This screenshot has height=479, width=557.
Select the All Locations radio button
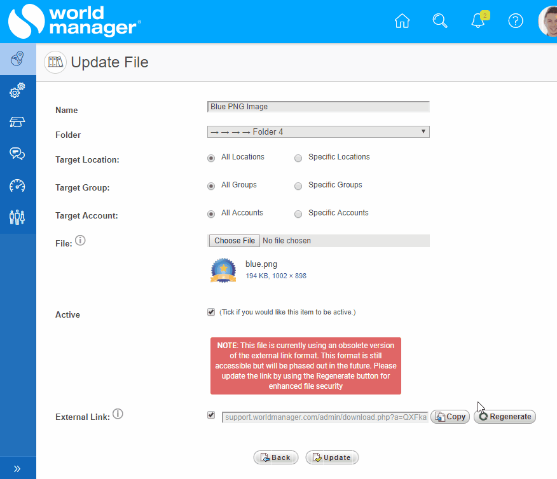tap(211, 158)
